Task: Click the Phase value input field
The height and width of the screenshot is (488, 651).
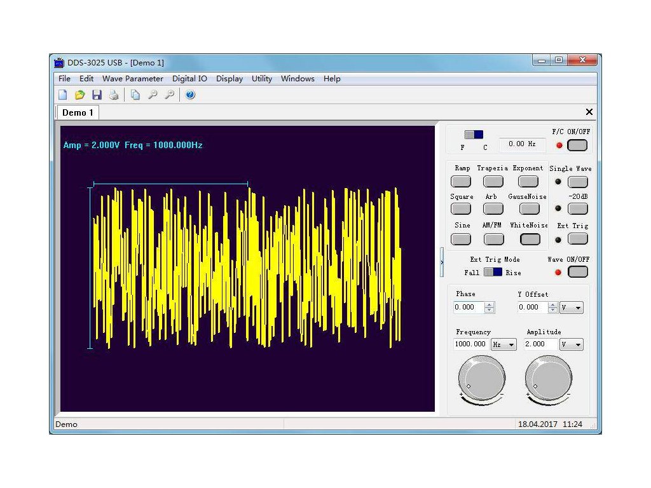Action: pos(469,308)
